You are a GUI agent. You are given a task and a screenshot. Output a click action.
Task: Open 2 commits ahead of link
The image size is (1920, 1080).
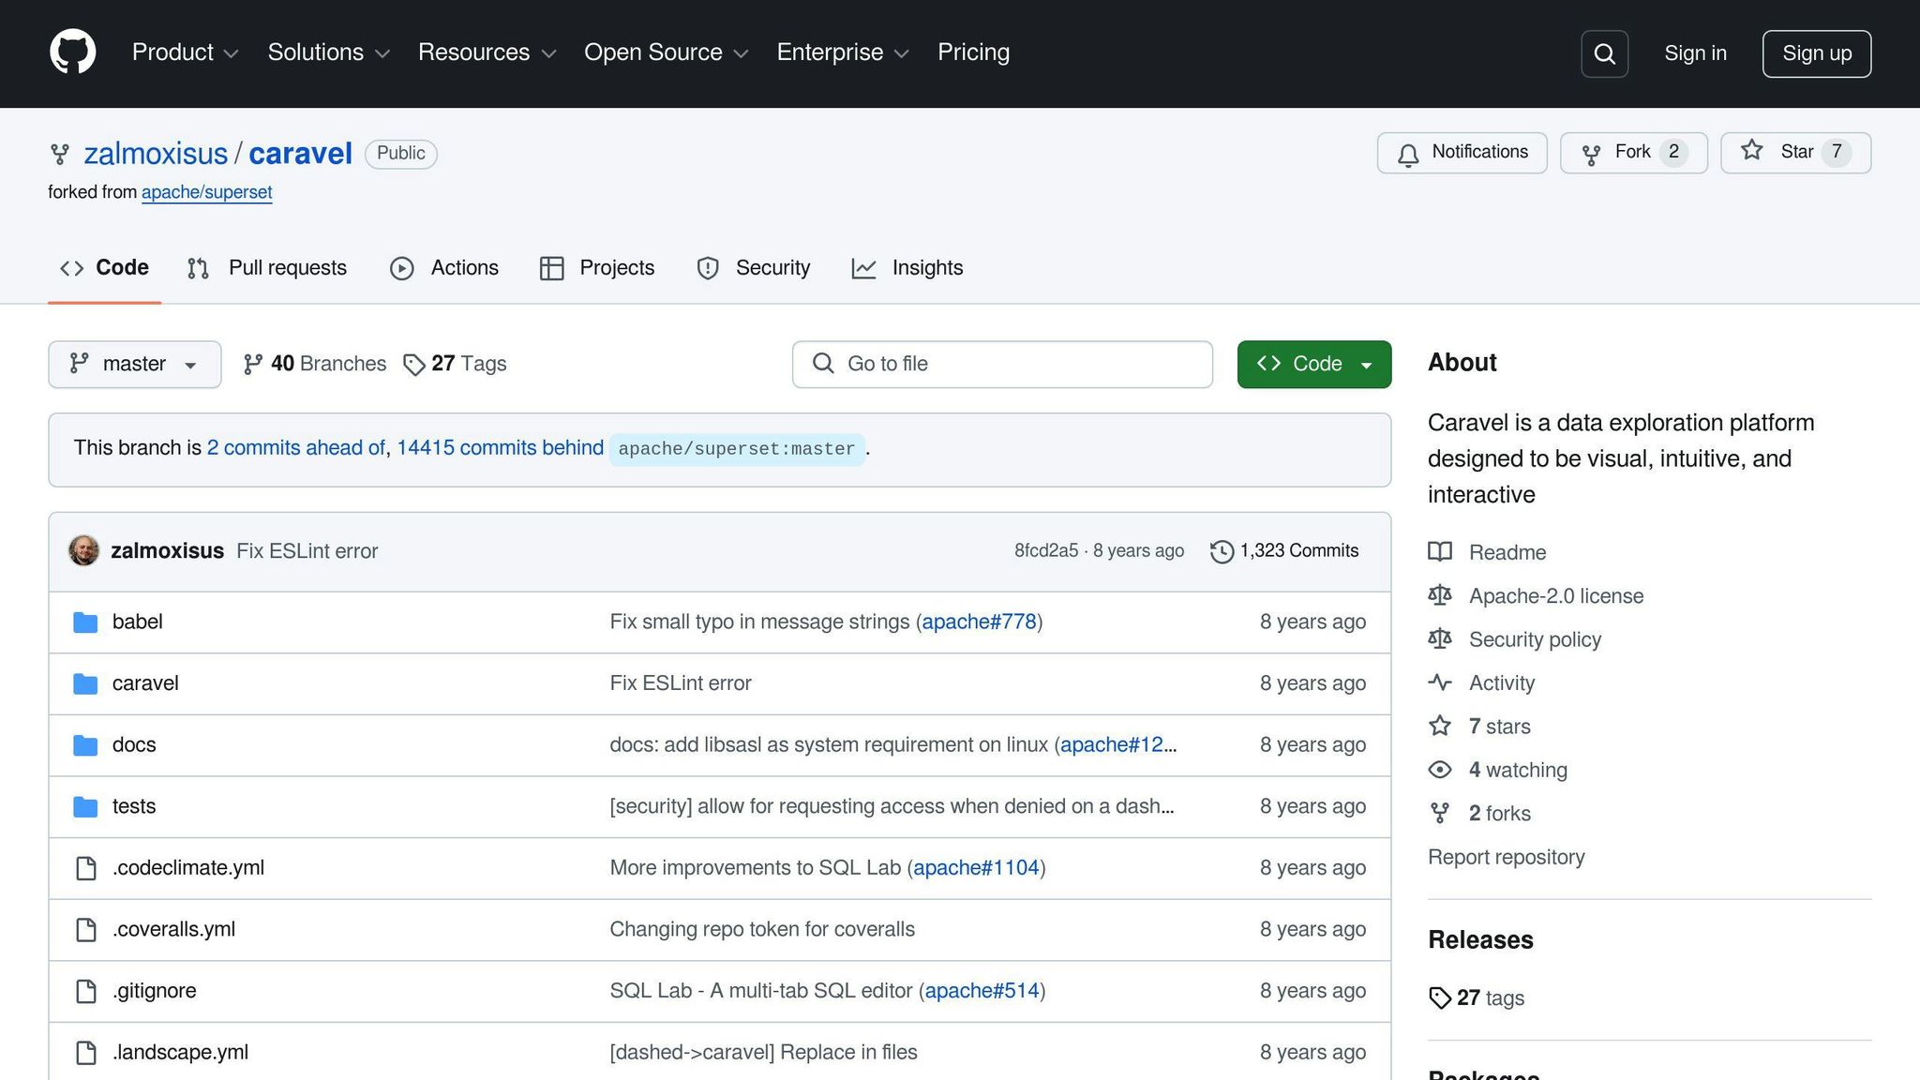296,448
